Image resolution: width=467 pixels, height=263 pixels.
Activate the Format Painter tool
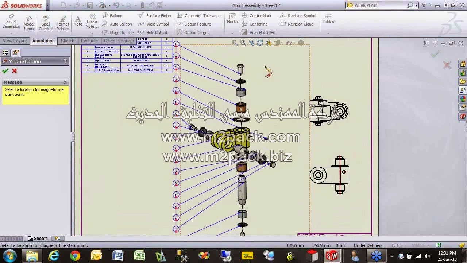tap(63, 23)
